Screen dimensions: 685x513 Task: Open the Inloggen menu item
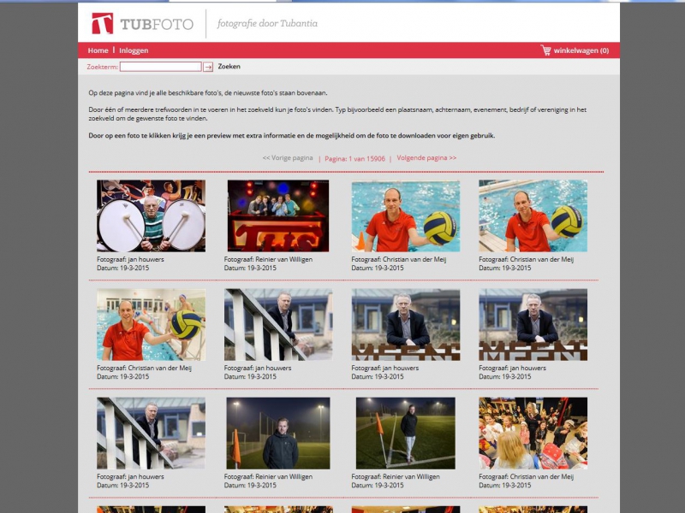(134, 50)
